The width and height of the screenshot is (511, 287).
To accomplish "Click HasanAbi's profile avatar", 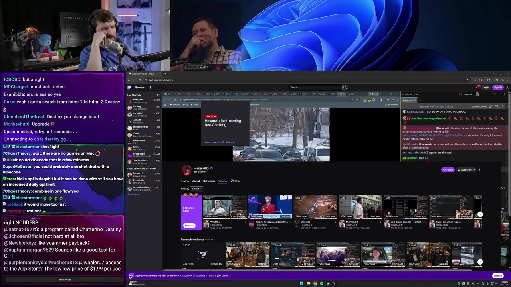I will tap(186, 170).
